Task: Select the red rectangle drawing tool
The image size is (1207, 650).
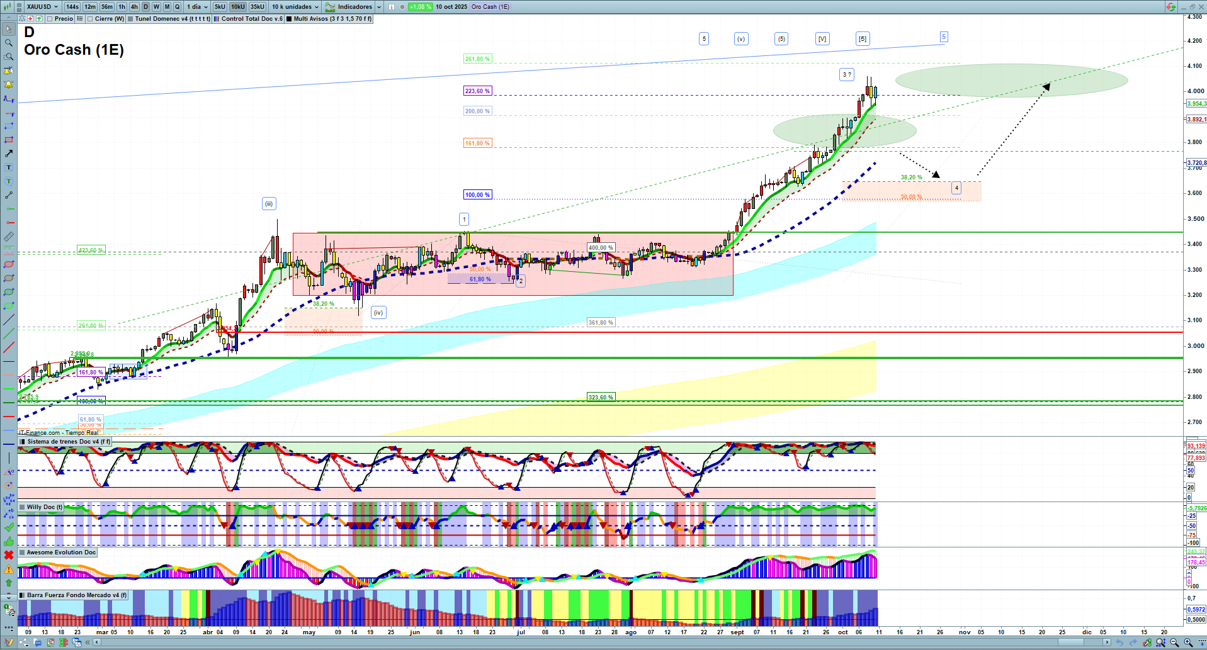Action: (x=9, y=140)
